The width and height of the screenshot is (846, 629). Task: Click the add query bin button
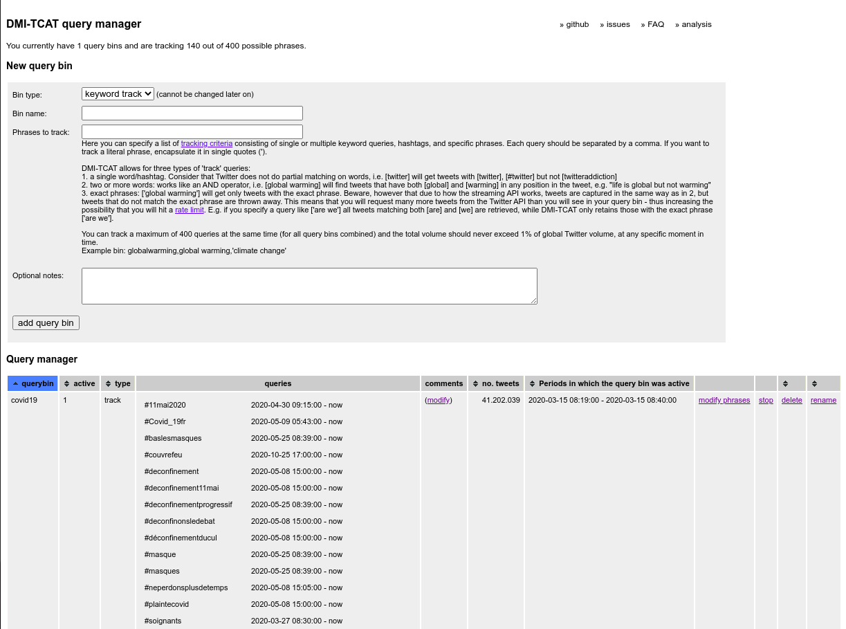click(46, 322)
